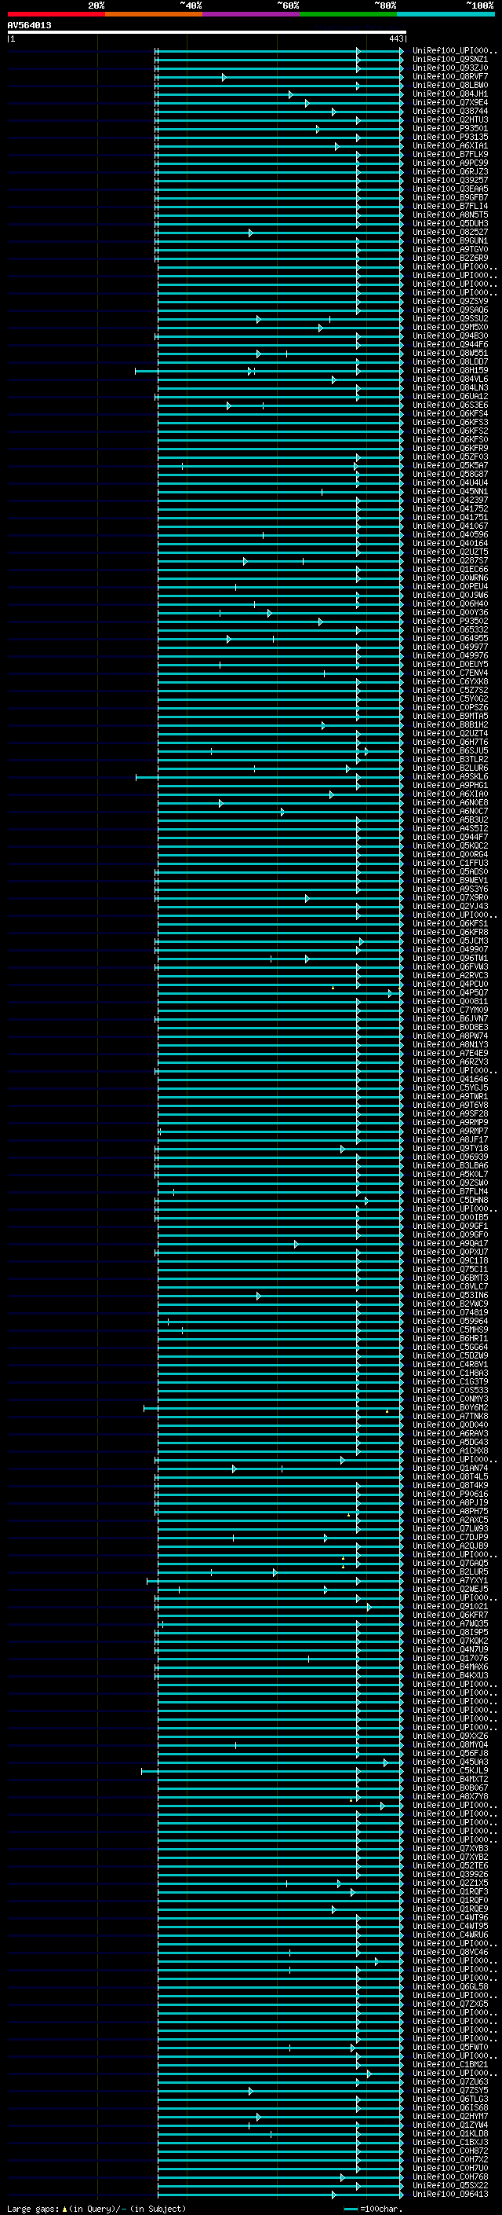
Task: Open hit UniRef100_Q9SNZ1
Action: [x=450, y=60]
